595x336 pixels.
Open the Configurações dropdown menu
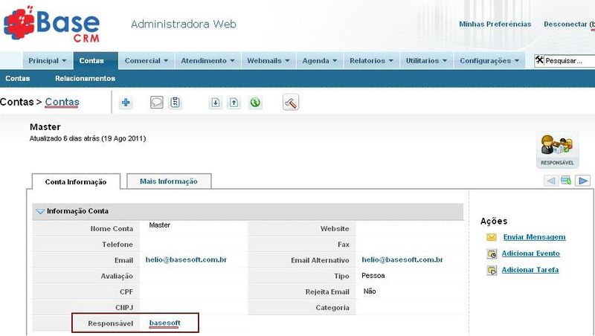pos(489,60)
